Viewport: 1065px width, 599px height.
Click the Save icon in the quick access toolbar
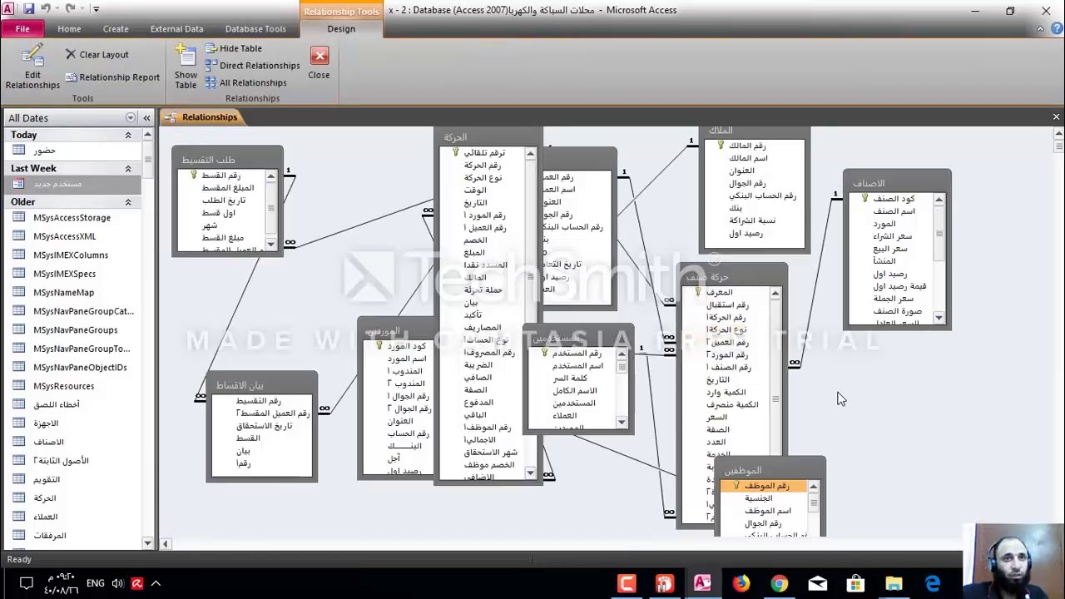(29, 9)
